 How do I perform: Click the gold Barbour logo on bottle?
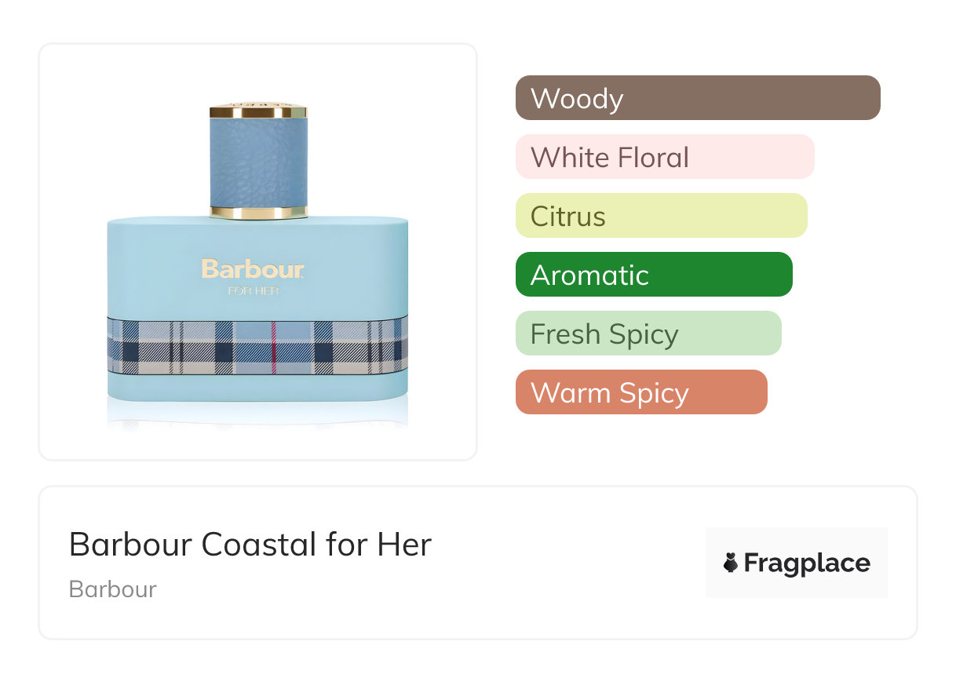(252, 269)
